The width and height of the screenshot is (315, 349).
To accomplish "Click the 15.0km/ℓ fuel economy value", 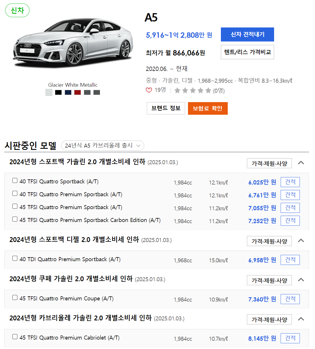I will pos(218,260).
